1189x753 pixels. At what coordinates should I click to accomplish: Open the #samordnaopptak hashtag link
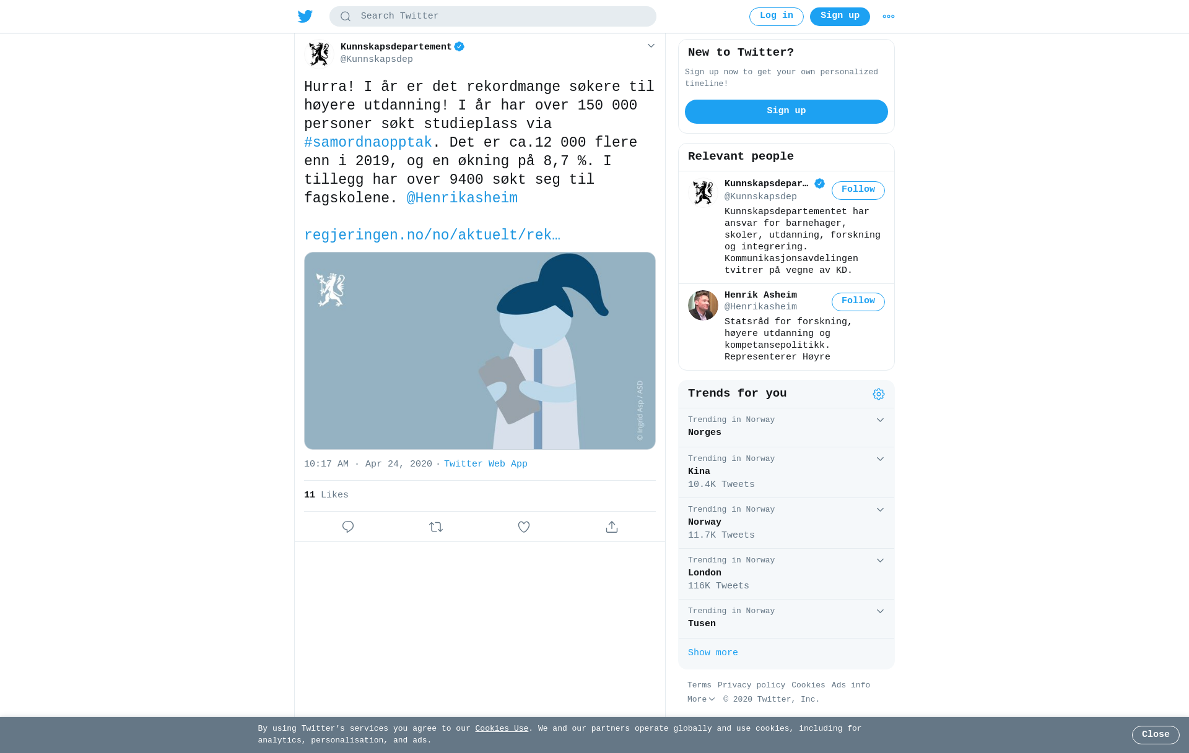click(368, 142)
